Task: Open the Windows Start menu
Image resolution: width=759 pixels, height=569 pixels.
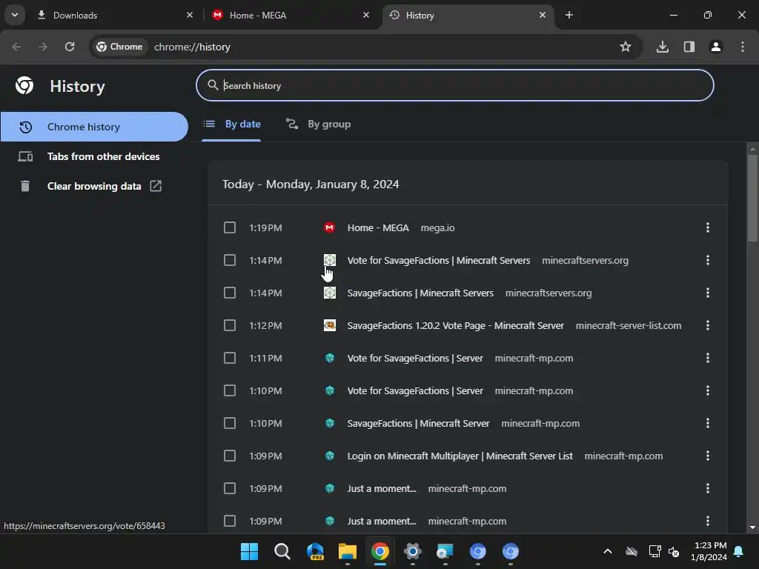Action: click(x=249, y=551)
